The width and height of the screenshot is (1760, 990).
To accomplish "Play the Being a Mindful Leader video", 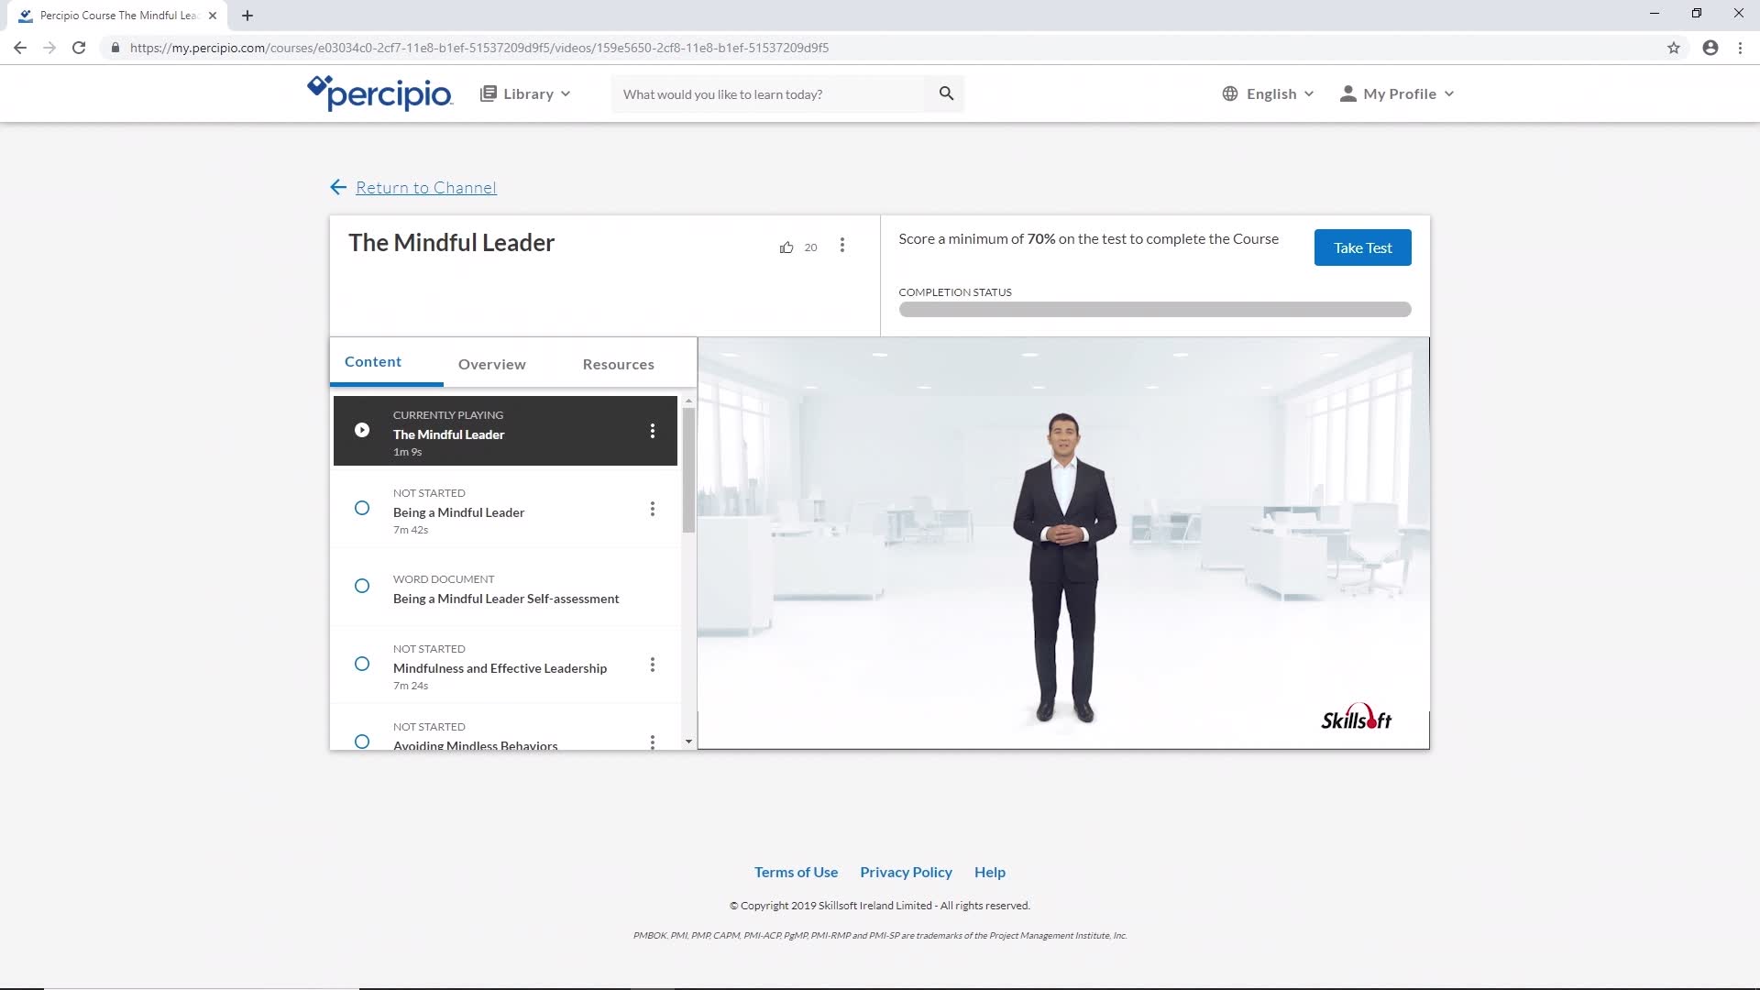I will pos(458,512).
